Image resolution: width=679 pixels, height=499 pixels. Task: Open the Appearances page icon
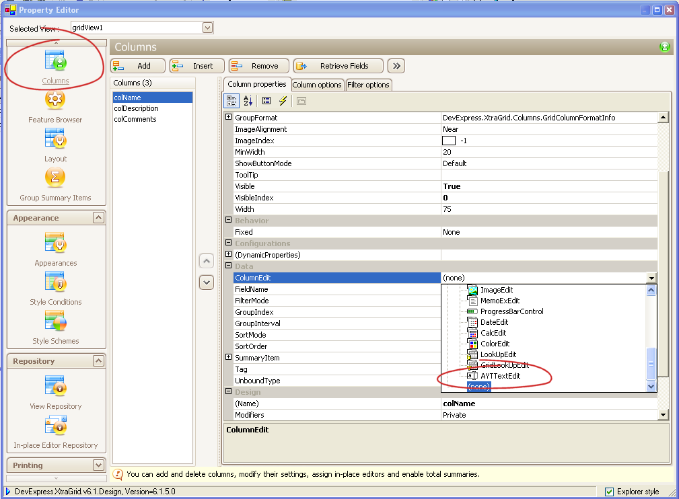point(55,242)
